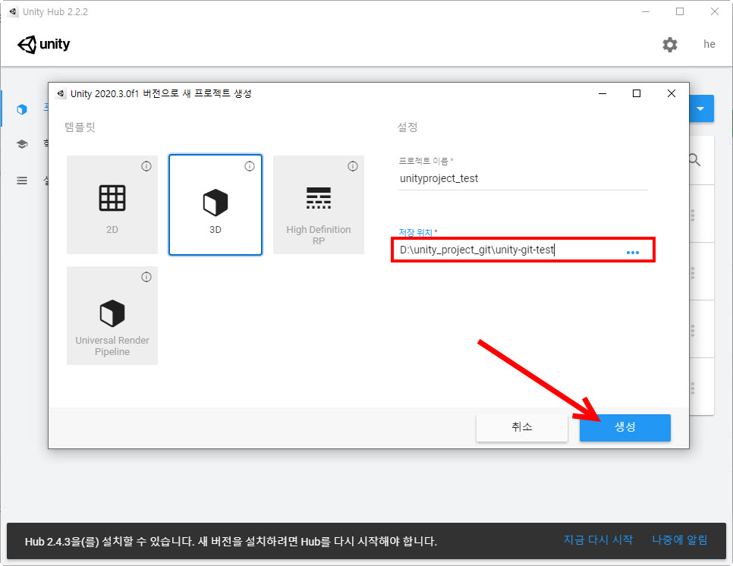Open Learn graduation cap icon in sidebar
The image size is (733, 566).
pyautogui.click(x=22, y=144)
